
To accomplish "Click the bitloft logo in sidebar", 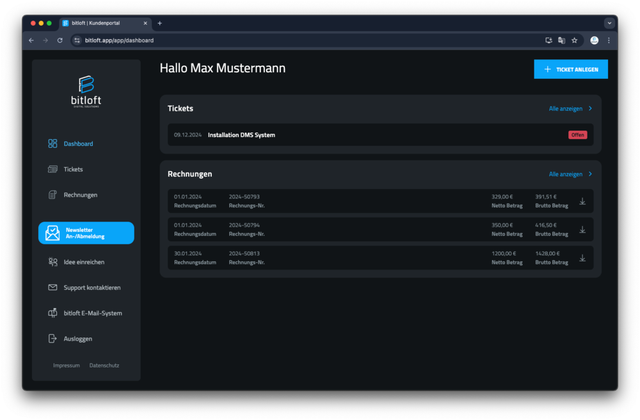I will (x=86, y=92).
